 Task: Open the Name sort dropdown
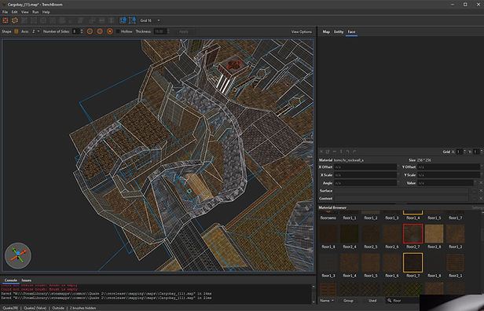coord(327,300)
